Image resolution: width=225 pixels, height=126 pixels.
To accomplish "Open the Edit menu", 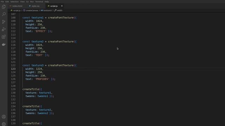I will pos(7,1).
